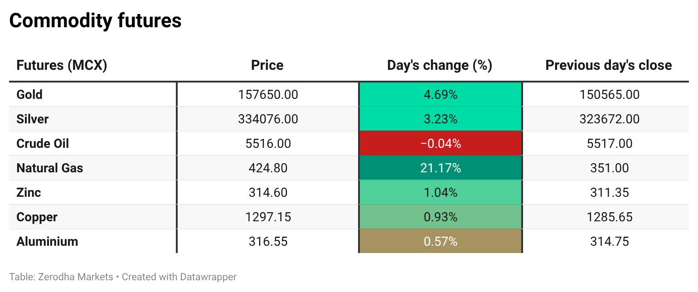Click the Commodity futures title

click(x=95, y=21)
